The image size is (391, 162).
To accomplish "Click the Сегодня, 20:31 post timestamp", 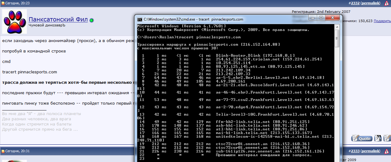I will tap(18, 151).
